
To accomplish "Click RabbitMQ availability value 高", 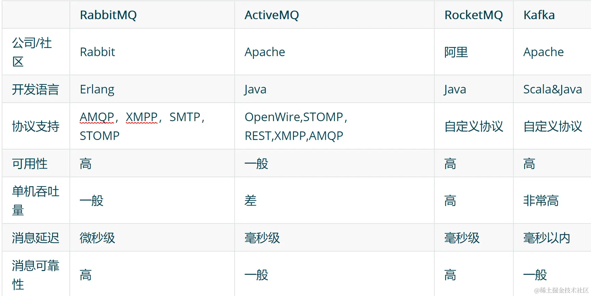I will click(86, 164).
